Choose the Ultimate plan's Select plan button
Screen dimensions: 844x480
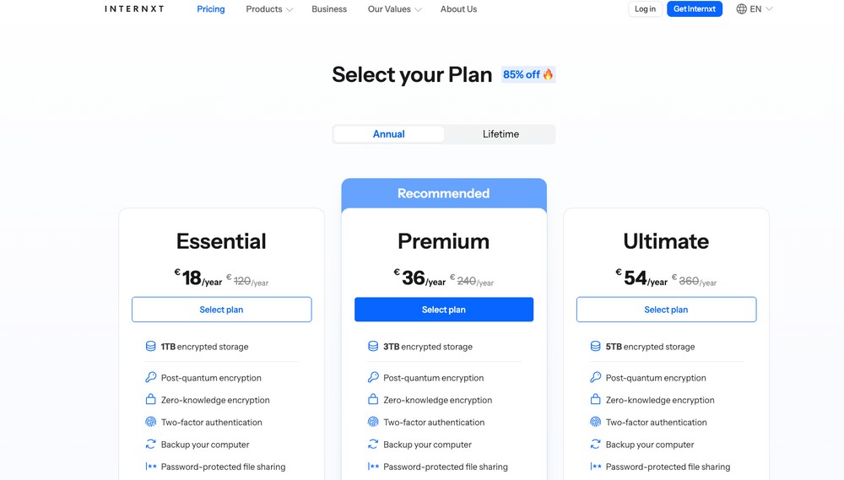point(666,310)
